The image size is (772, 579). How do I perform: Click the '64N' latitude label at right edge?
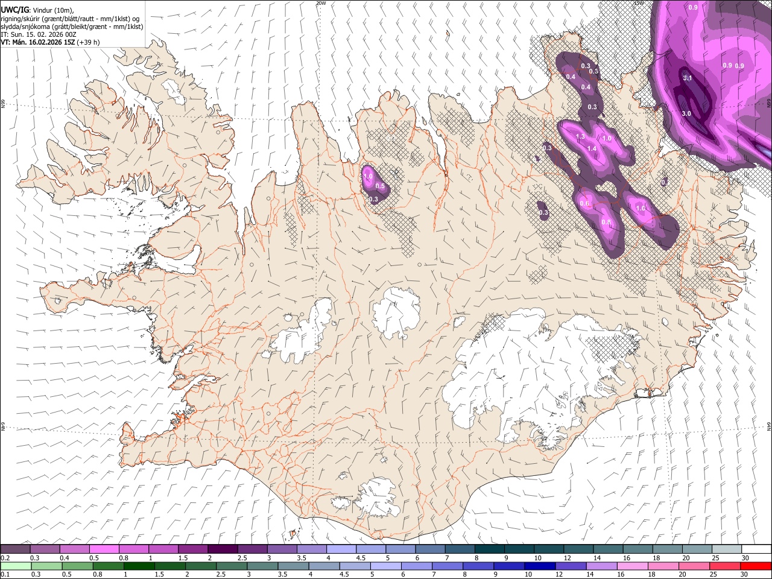point(769,426)
